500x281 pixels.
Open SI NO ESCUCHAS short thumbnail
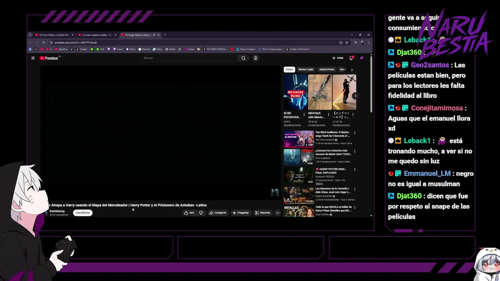pyautogui.click(x=296, y=92)
